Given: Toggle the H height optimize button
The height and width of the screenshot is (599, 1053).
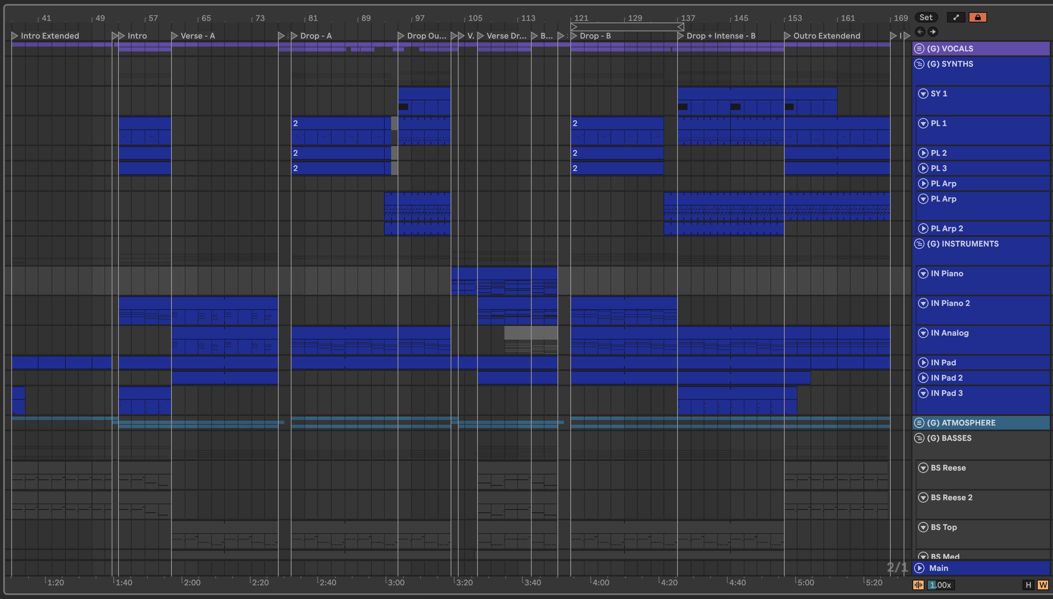Looking at the screenshot, I should click(x=1028, y=585).
